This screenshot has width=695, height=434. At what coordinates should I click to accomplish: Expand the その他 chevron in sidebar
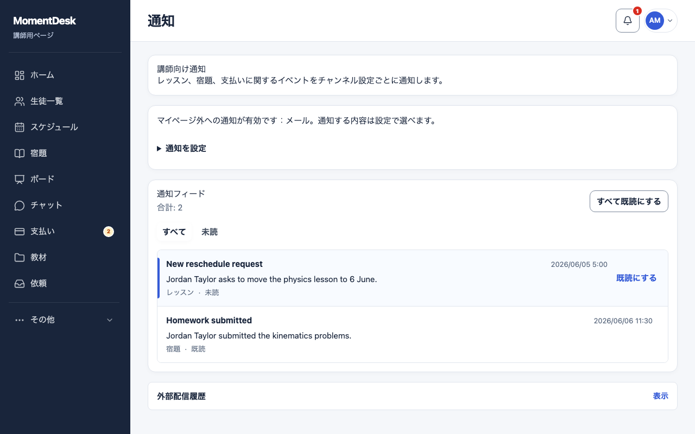click(x=110, y=320)
